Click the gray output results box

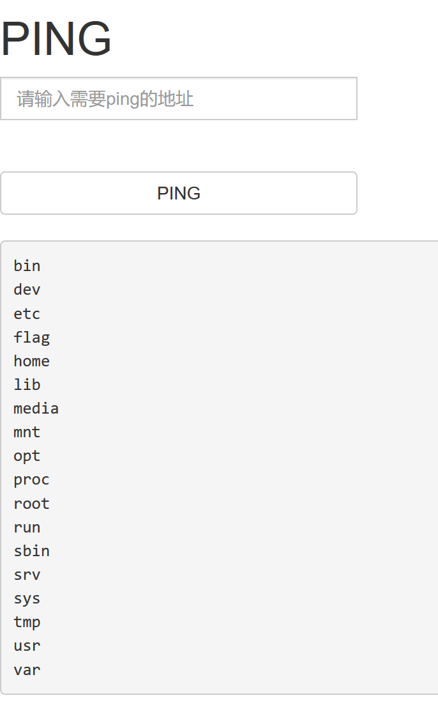pyautogui.click(x=219, y=467)
